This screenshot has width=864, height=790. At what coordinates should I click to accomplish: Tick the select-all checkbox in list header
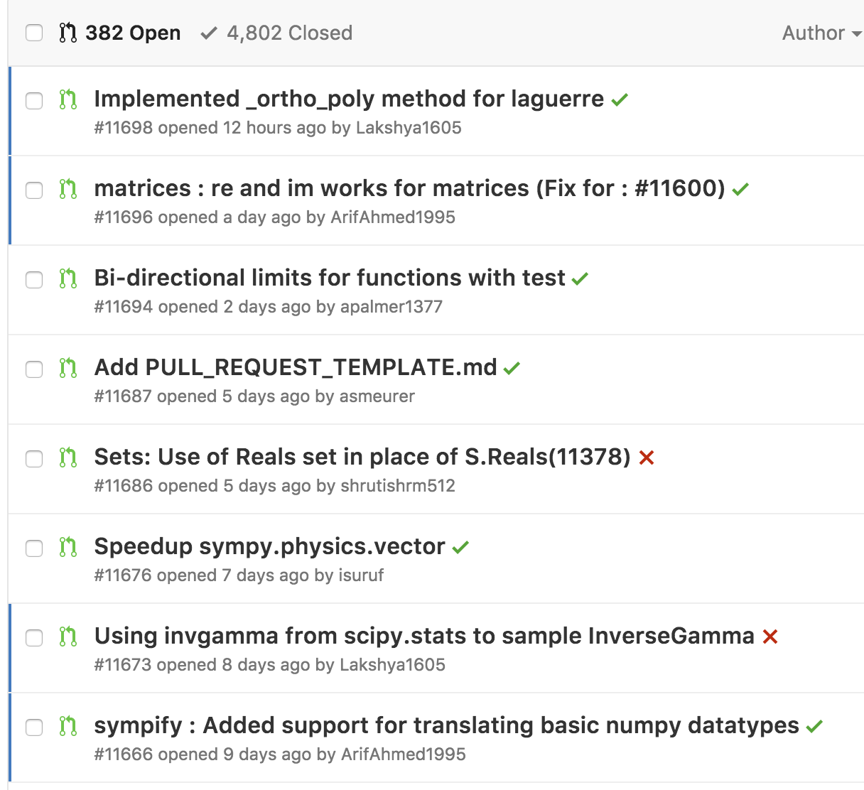[x=34, y=33]
